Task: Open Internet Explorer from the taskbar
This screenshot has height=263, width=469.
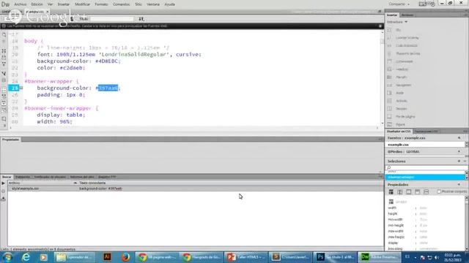Action: tap(26, 257)
